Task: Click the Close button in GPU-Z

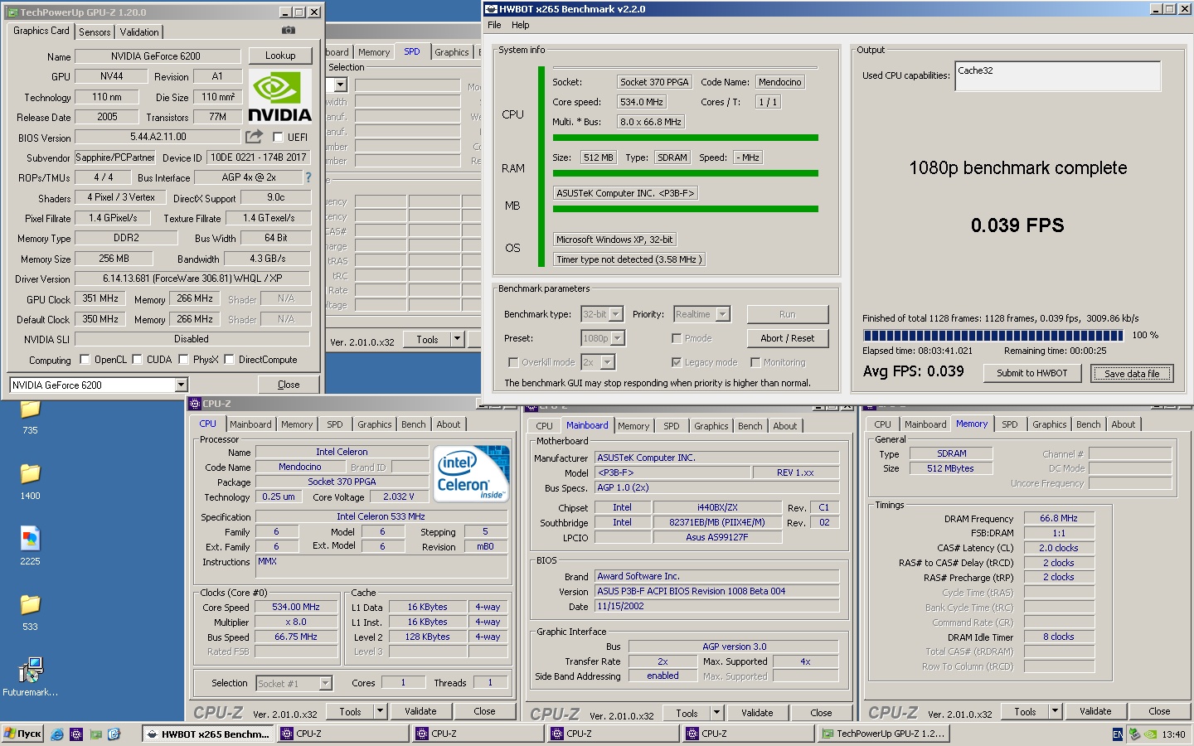Action: 289,385
